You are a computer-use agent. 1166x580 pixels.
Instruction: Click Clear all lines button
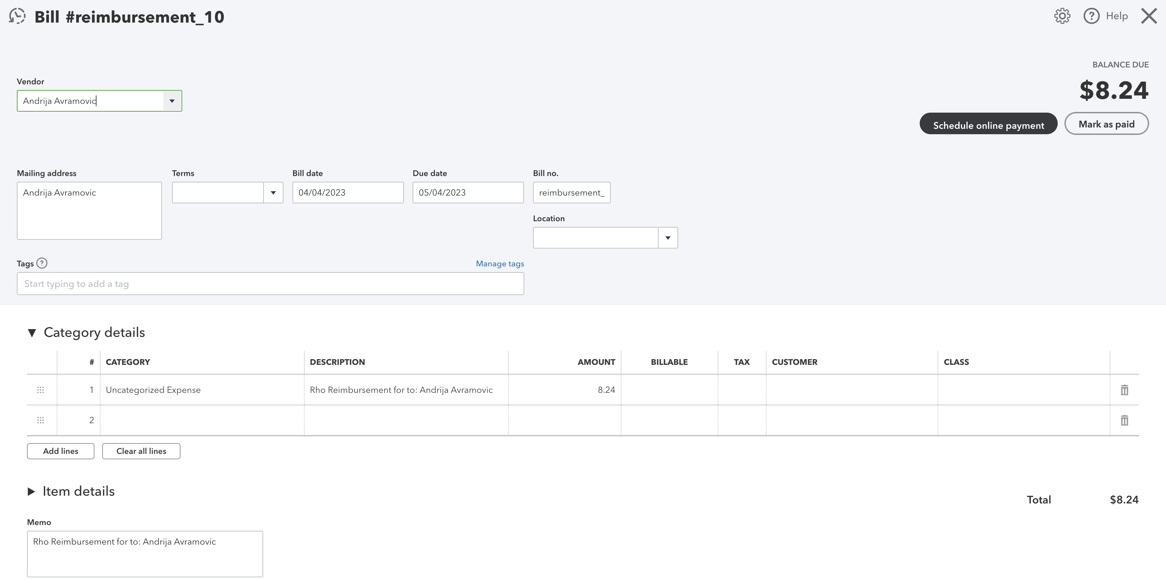click(x=141, y=451)
